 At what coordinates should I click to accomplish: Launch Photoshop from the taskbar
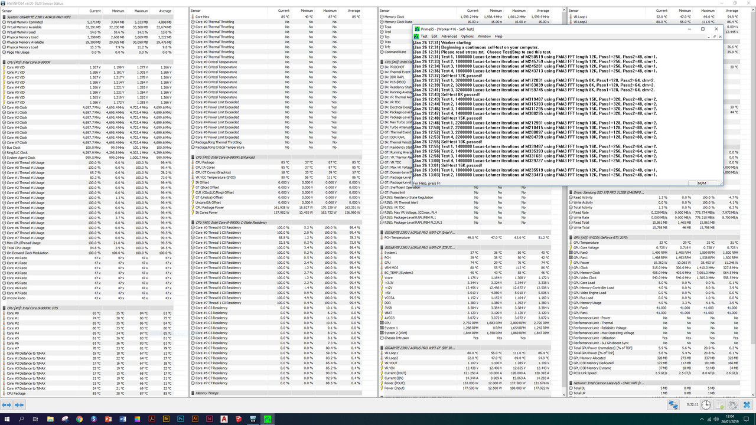click(181, 419)
